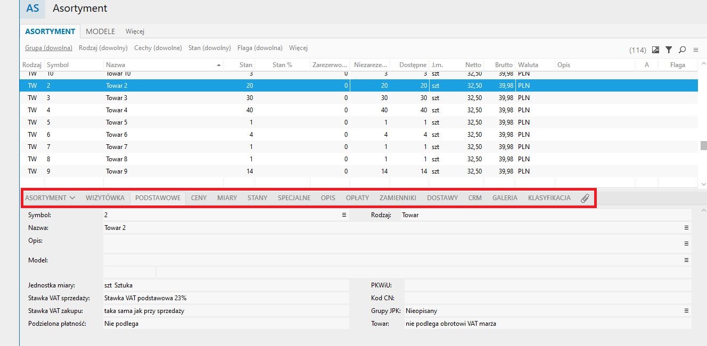Click the list's vertical scrollbar thumb

pos(703,145)
